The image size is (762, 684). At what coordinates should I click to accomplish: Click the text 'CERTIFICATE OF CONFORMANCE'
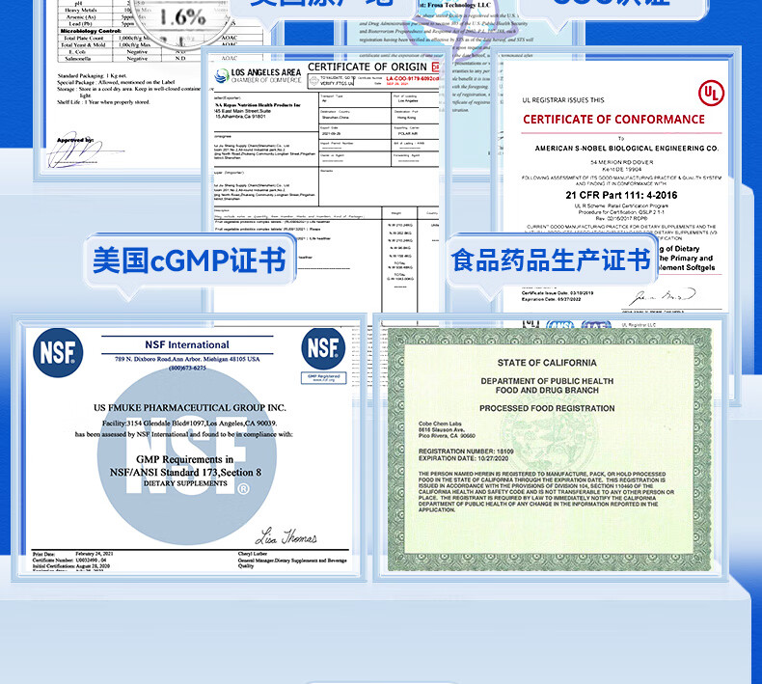pos(613,119)
